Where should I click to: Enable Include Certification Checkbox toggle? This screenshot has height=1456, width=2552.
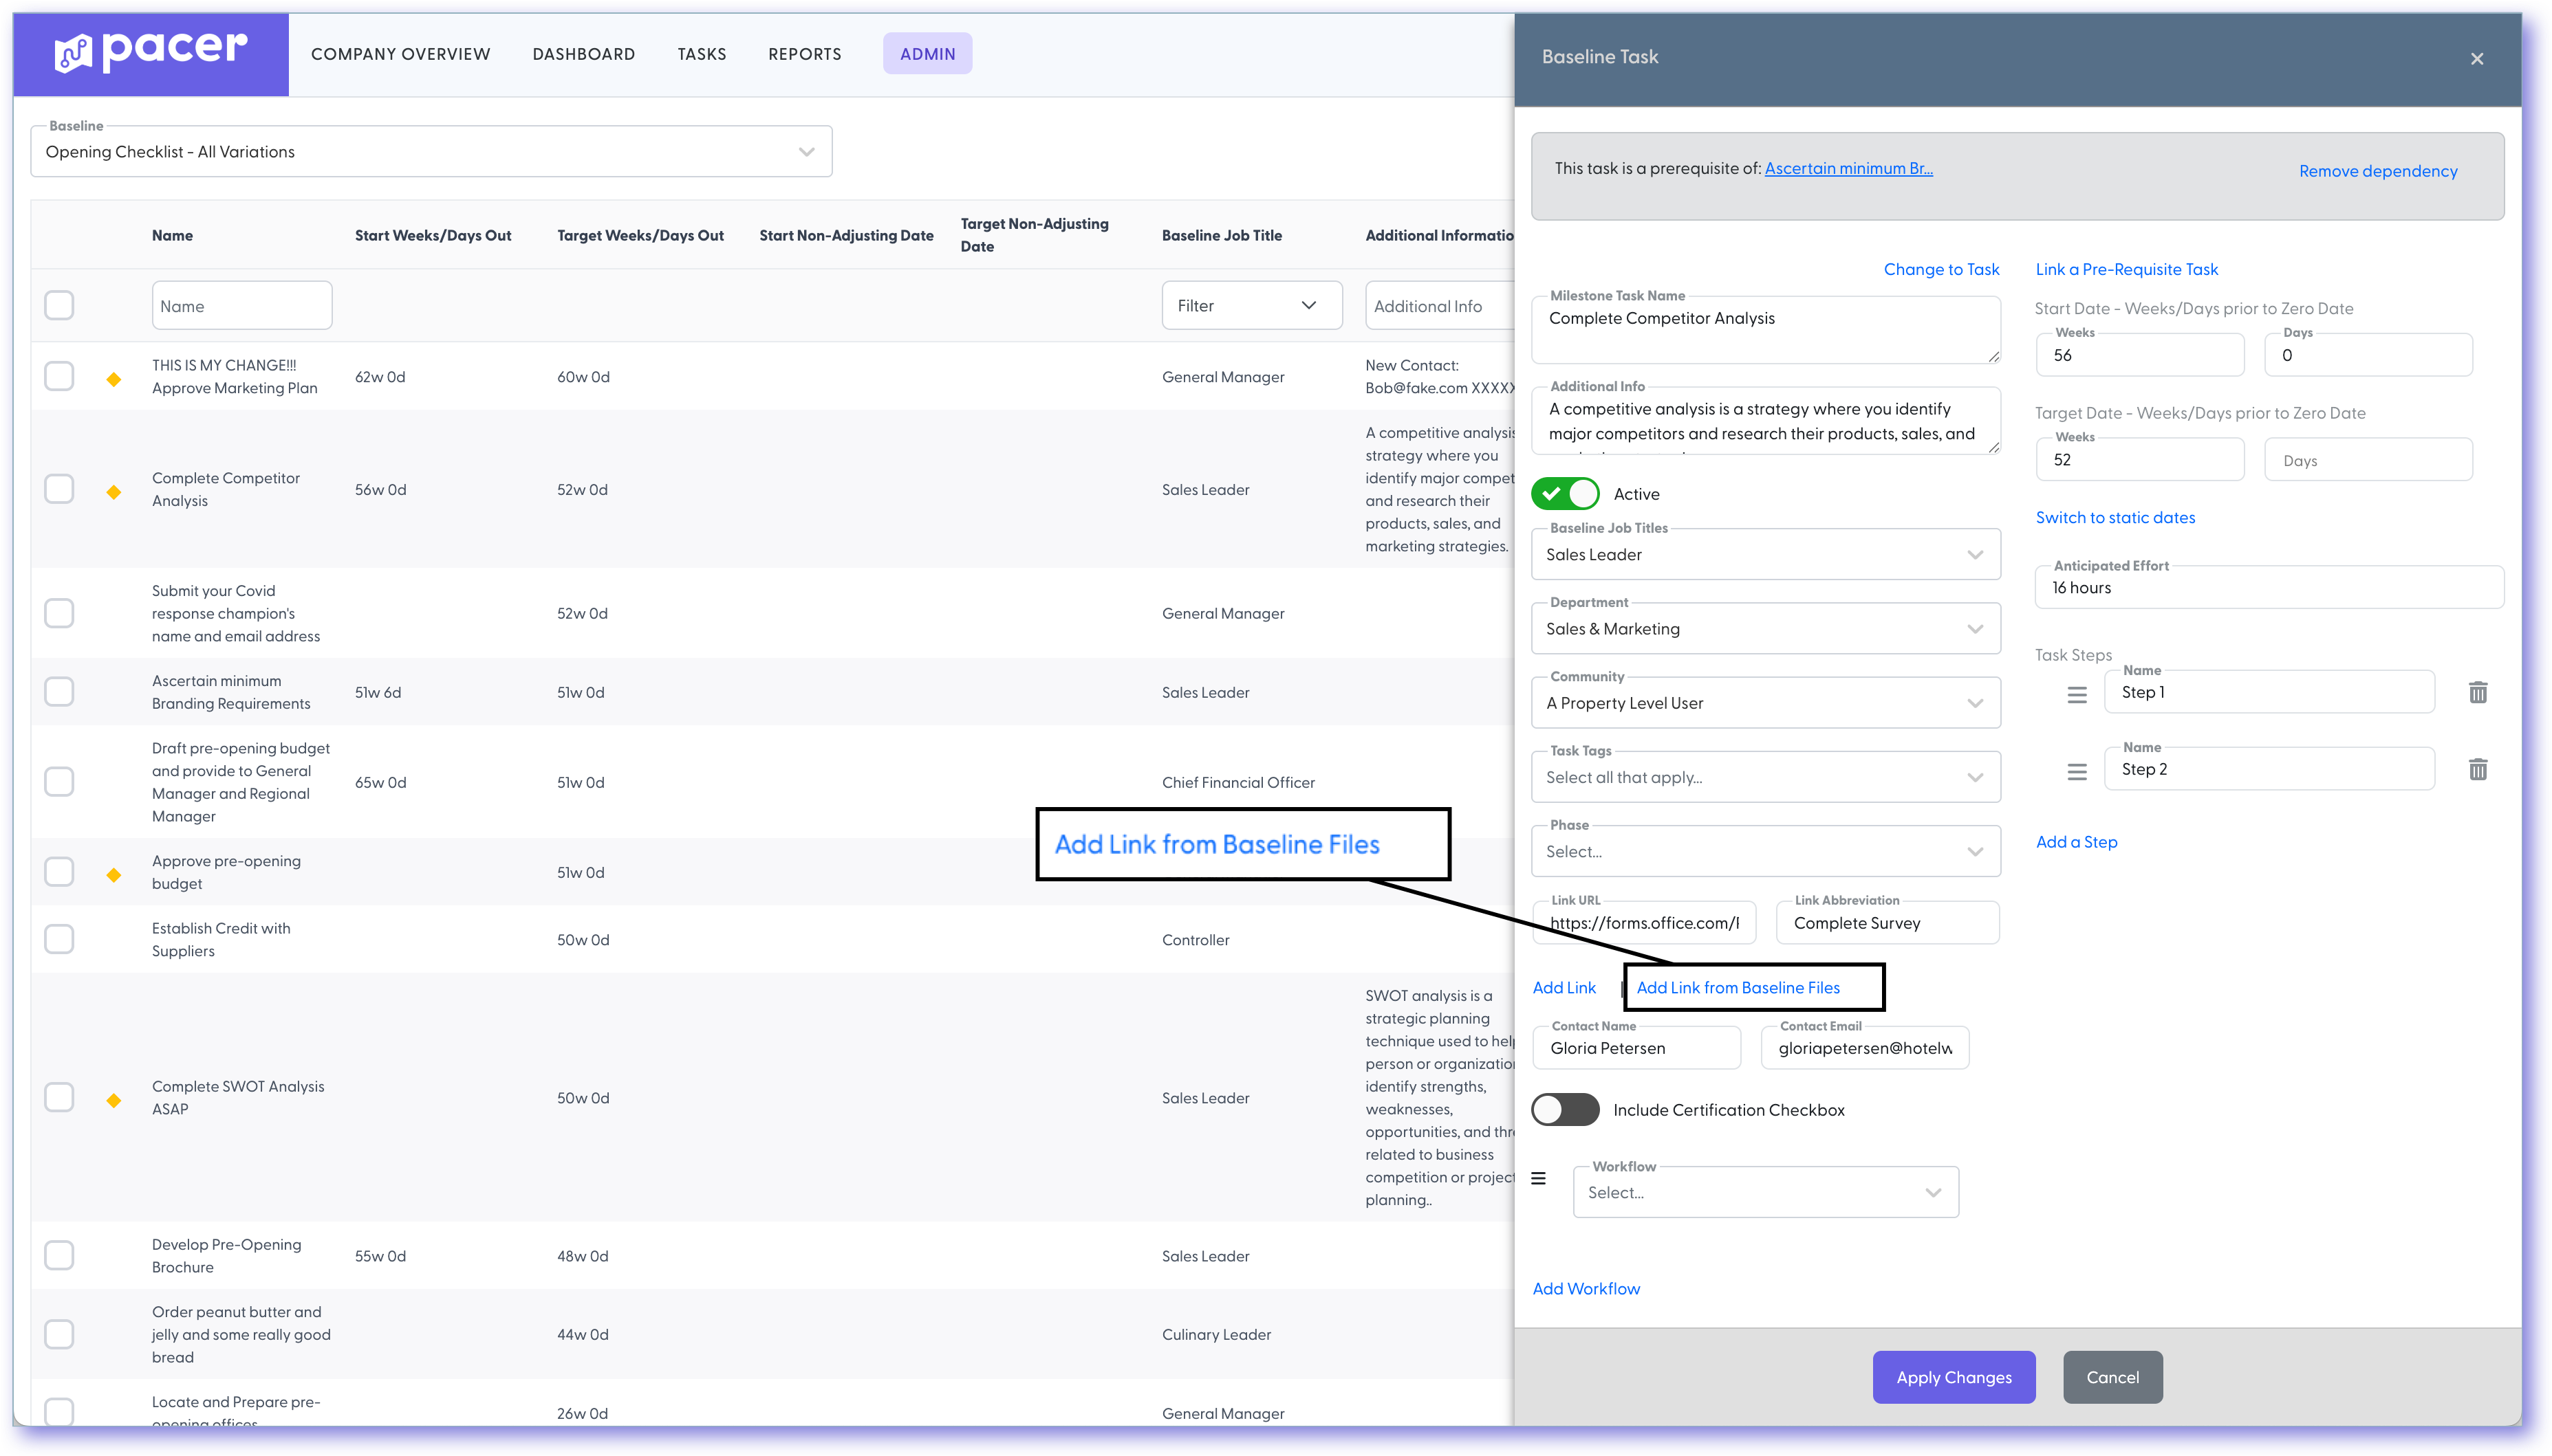[1565, 1109]
